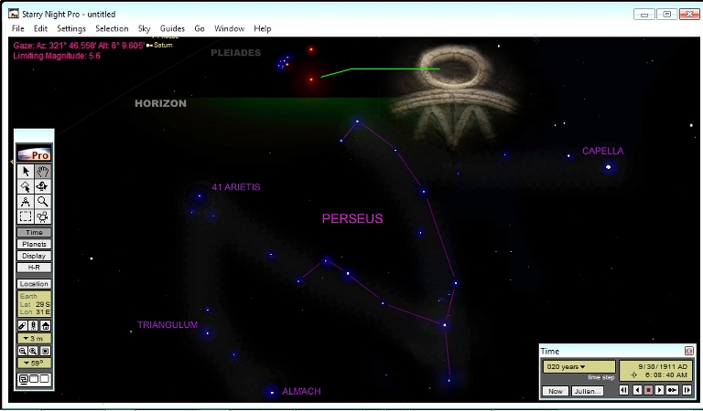Screen dimensions: 703x411
Task: Click the Gaze azimuth and altitude readout
Action: (79, 45)
